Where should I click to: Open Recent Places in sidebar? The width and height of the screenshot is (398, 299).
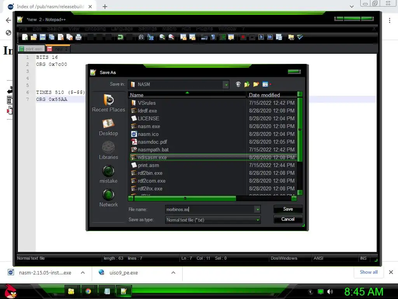(x=108, y=103)
